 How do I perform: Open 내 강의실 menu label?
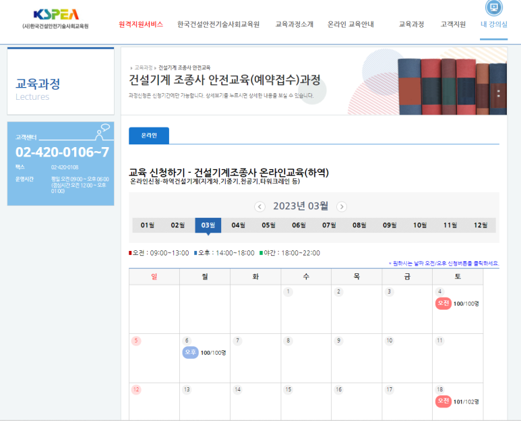[x=494, y=24]
